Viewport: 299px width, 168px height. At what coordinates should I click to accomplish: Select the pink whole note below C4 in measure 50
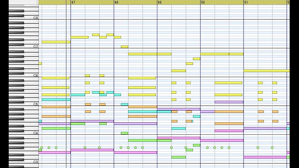click(x=222, y=140)
